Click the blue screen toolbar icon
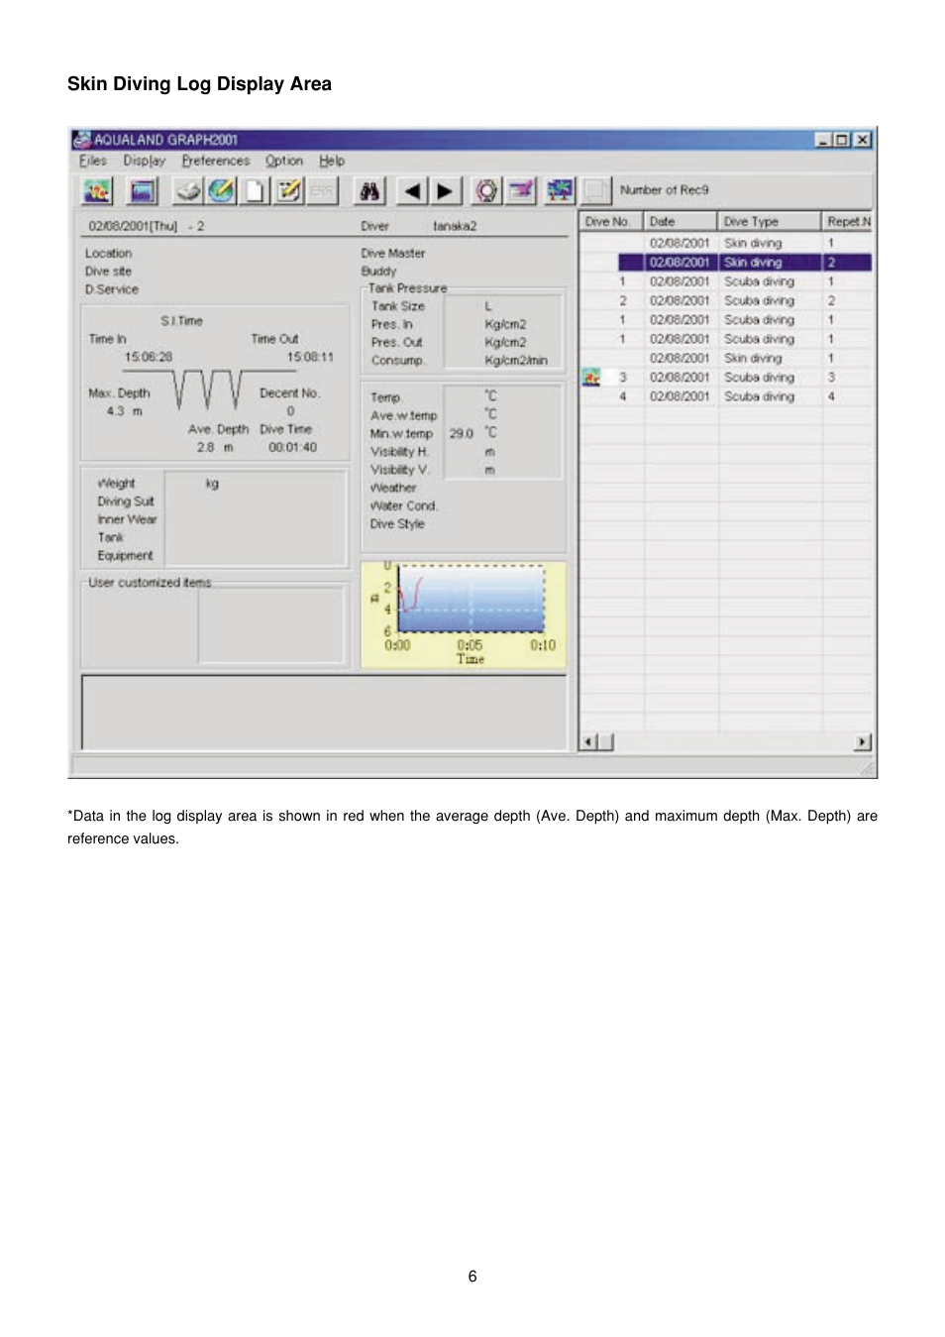945x1337 pixels. pyautogui.click(x=144, y=190)
